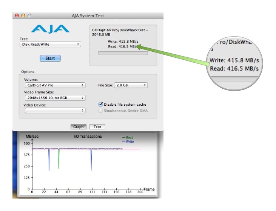The width and height of the screenshot is (276, 211).
Task: Minimize the AJA System Test window
Action: pyautogui.click(x=23, y=15)
